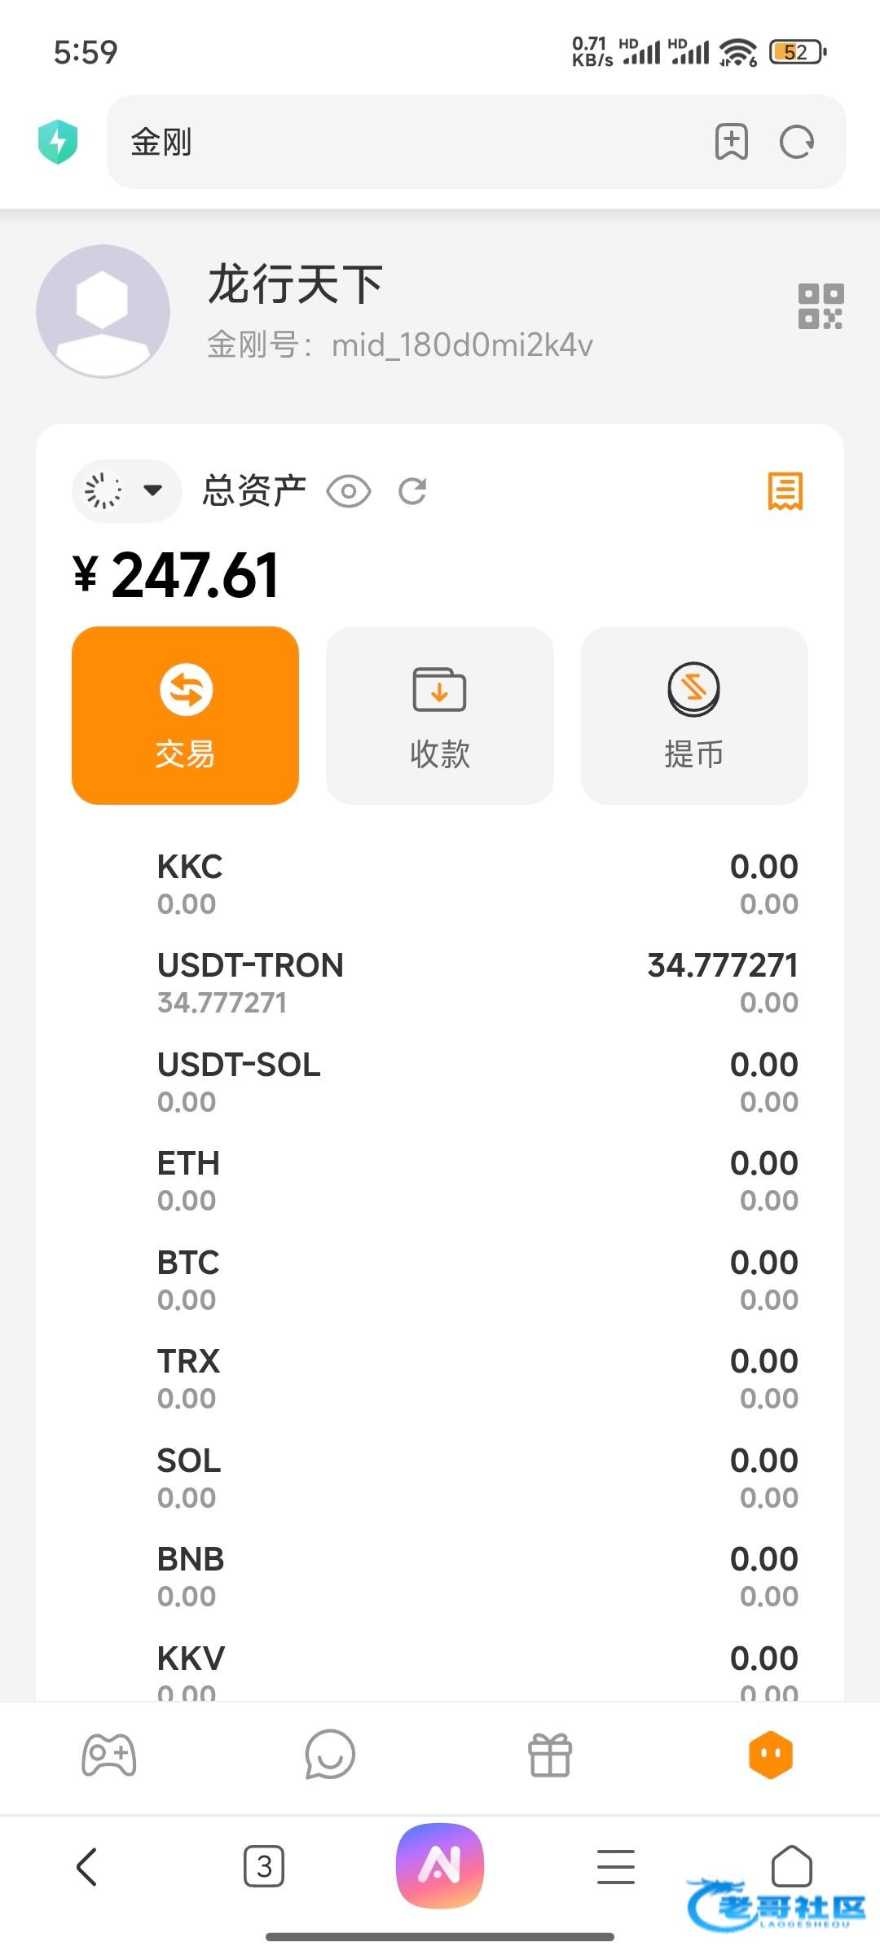Image resolution: width=880 pixels, height=1955 pixels.
Task: Refresh total assets with the circular arrow
Action: pos(412,491)
